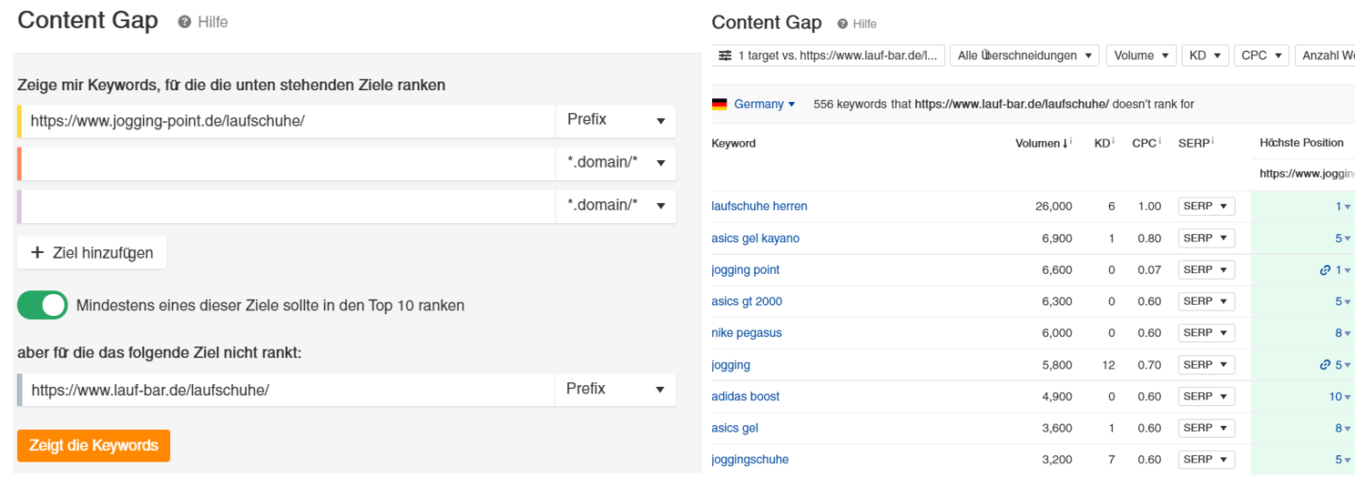1355x477 pixels.
Task: Click the Ziel hinzufügen button
Action: (92, 253)
